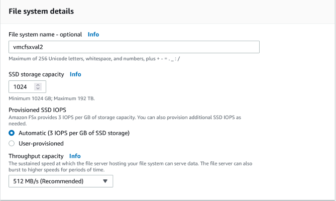Click the File system details heading
The image size is (336, 201).
click(41, 11)
